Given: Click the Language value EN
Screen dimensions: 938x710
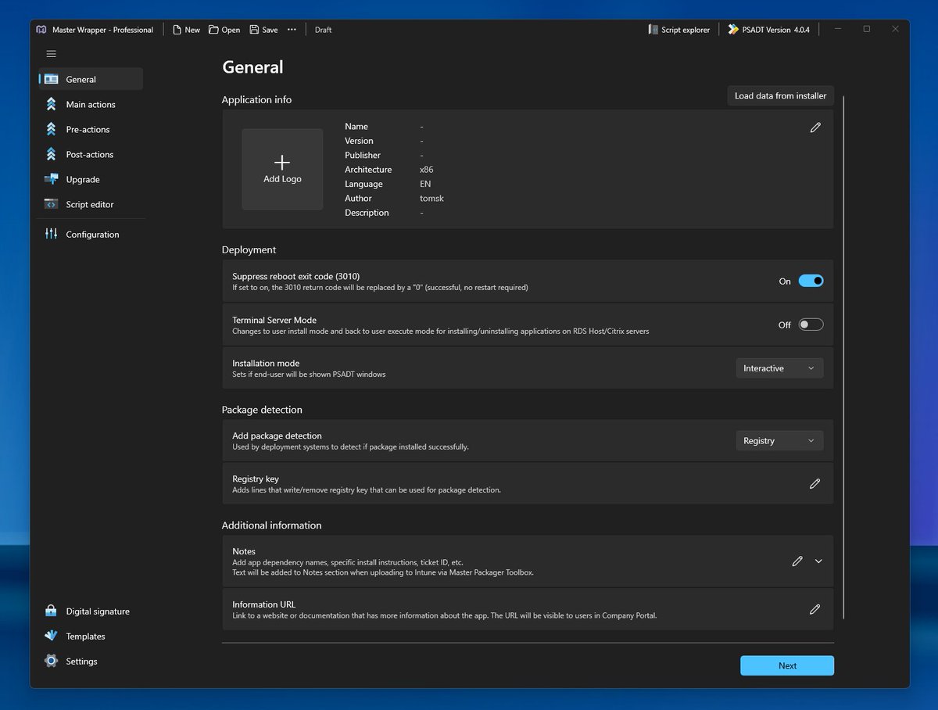Looking at the screenshot, I should coord(425,184).
